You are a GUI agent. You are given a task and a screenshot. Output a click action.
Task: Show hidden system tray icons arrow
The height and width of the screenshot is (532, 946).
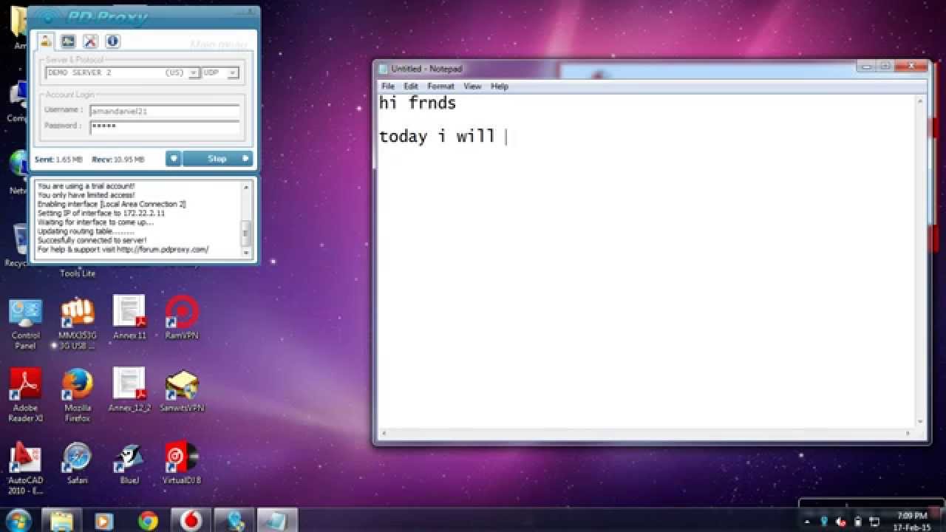(806, 521)
